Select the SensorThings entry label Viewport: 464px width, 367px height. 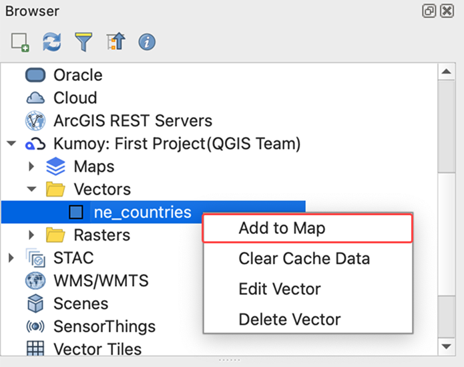[x=104, y=327]
